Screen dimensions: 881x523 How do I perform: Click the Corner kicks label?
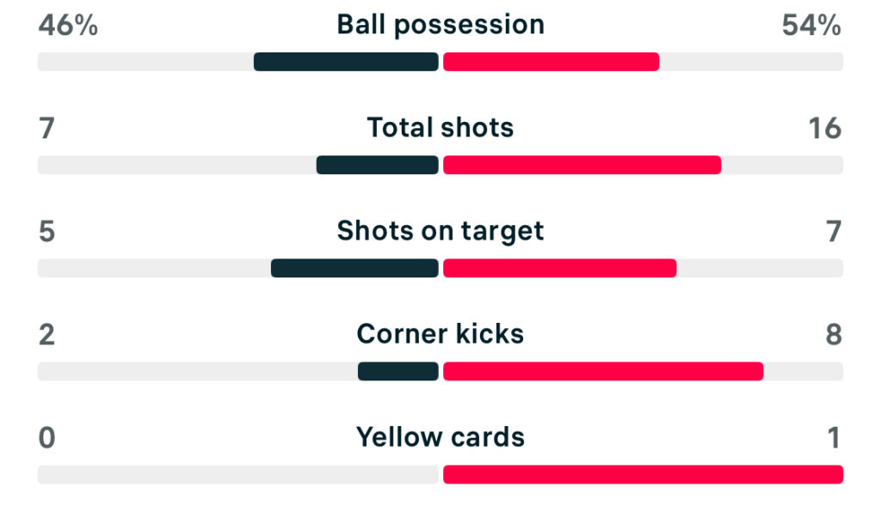point(440,334)
